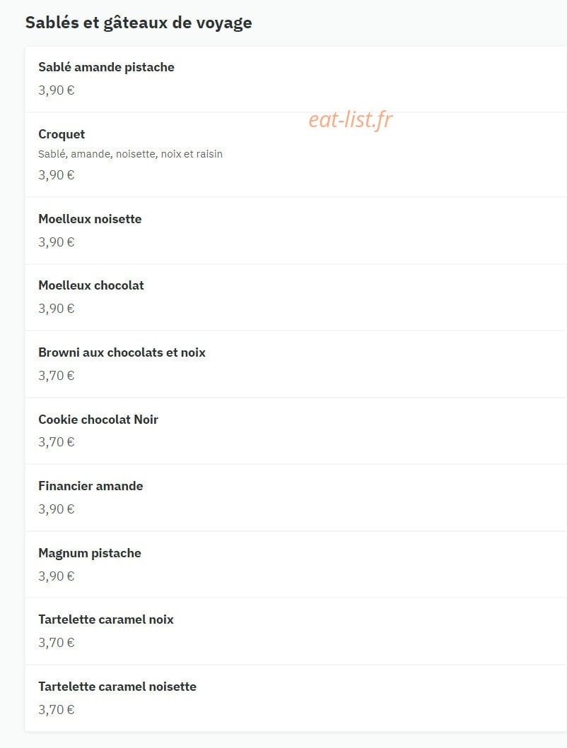Click the price under Financier amande
Image resolution: width=567 pixels, height=748 pixels.
(57, 509)
